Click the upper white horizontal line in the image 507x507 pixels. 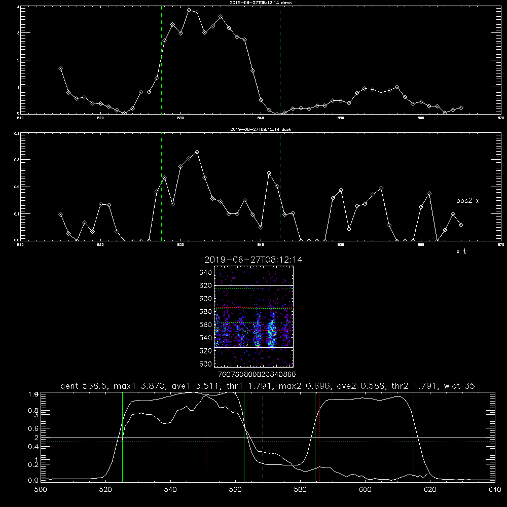pos(254,285)
